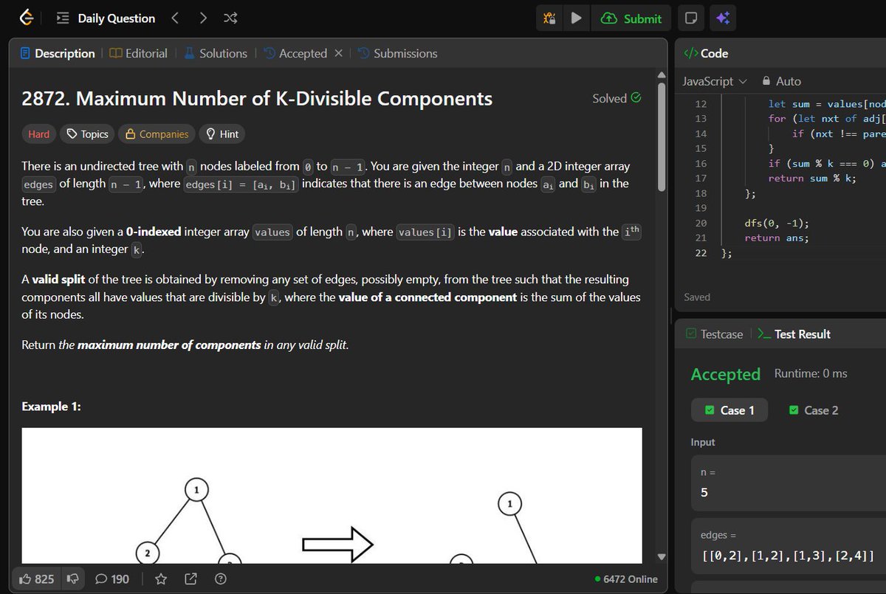Close the Accepted tab
The image size is (886, 594).
[338, 53]
